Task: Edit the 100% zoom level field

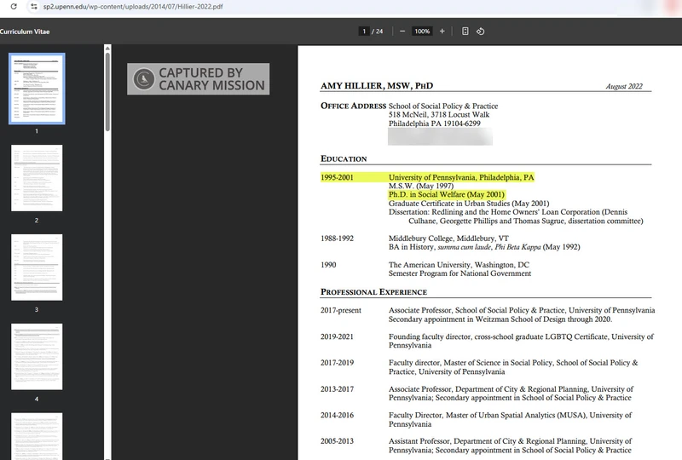Action: point(422,32)
